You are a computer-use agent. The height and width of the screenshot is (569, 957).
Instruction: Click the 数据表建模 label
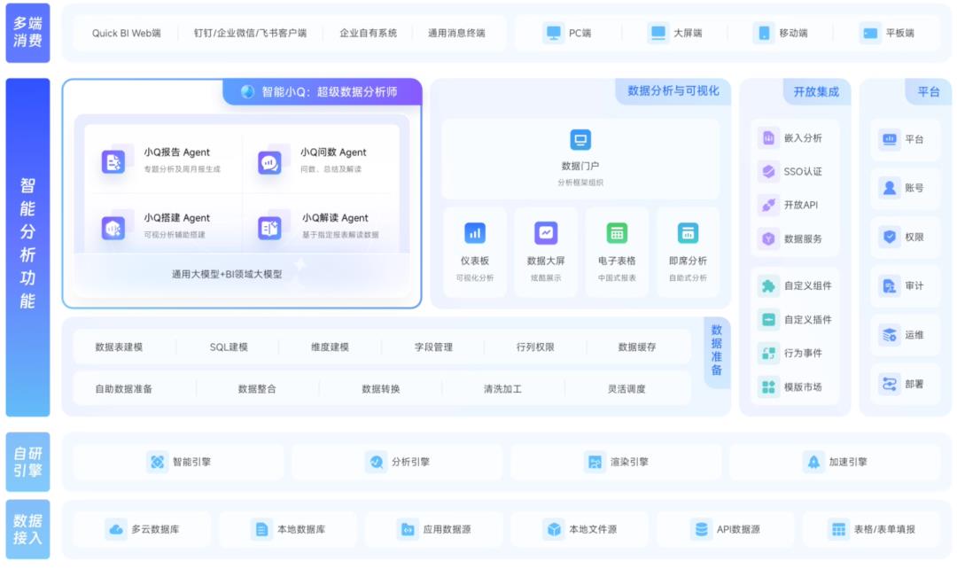[x=119, y=347]
